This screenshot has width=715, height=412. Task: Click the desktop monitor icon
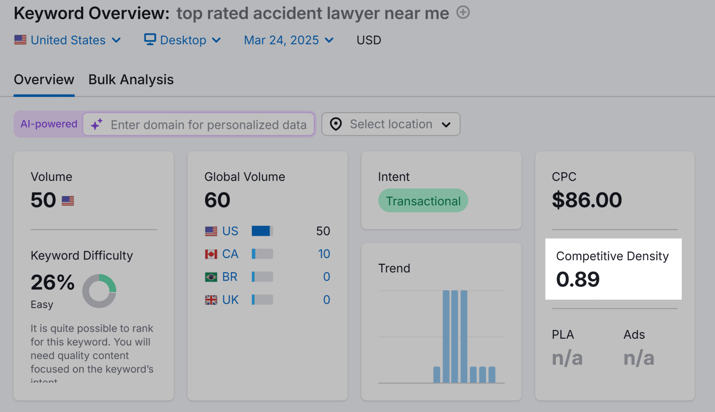150,39
